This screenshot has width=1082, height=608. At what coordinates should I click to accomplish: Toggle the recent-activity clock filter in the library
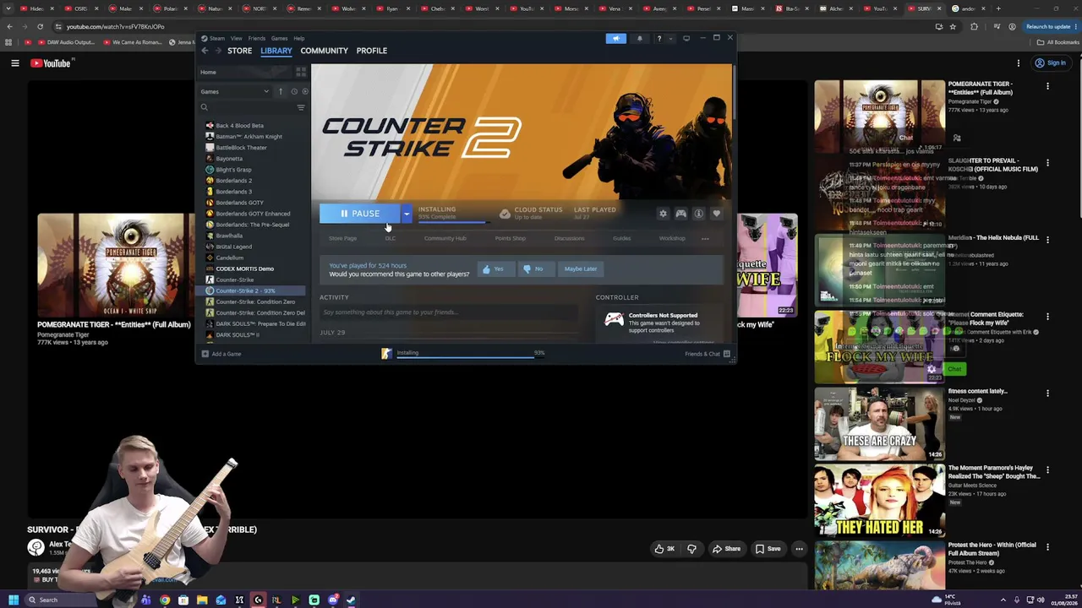click(x=294, y=91)
